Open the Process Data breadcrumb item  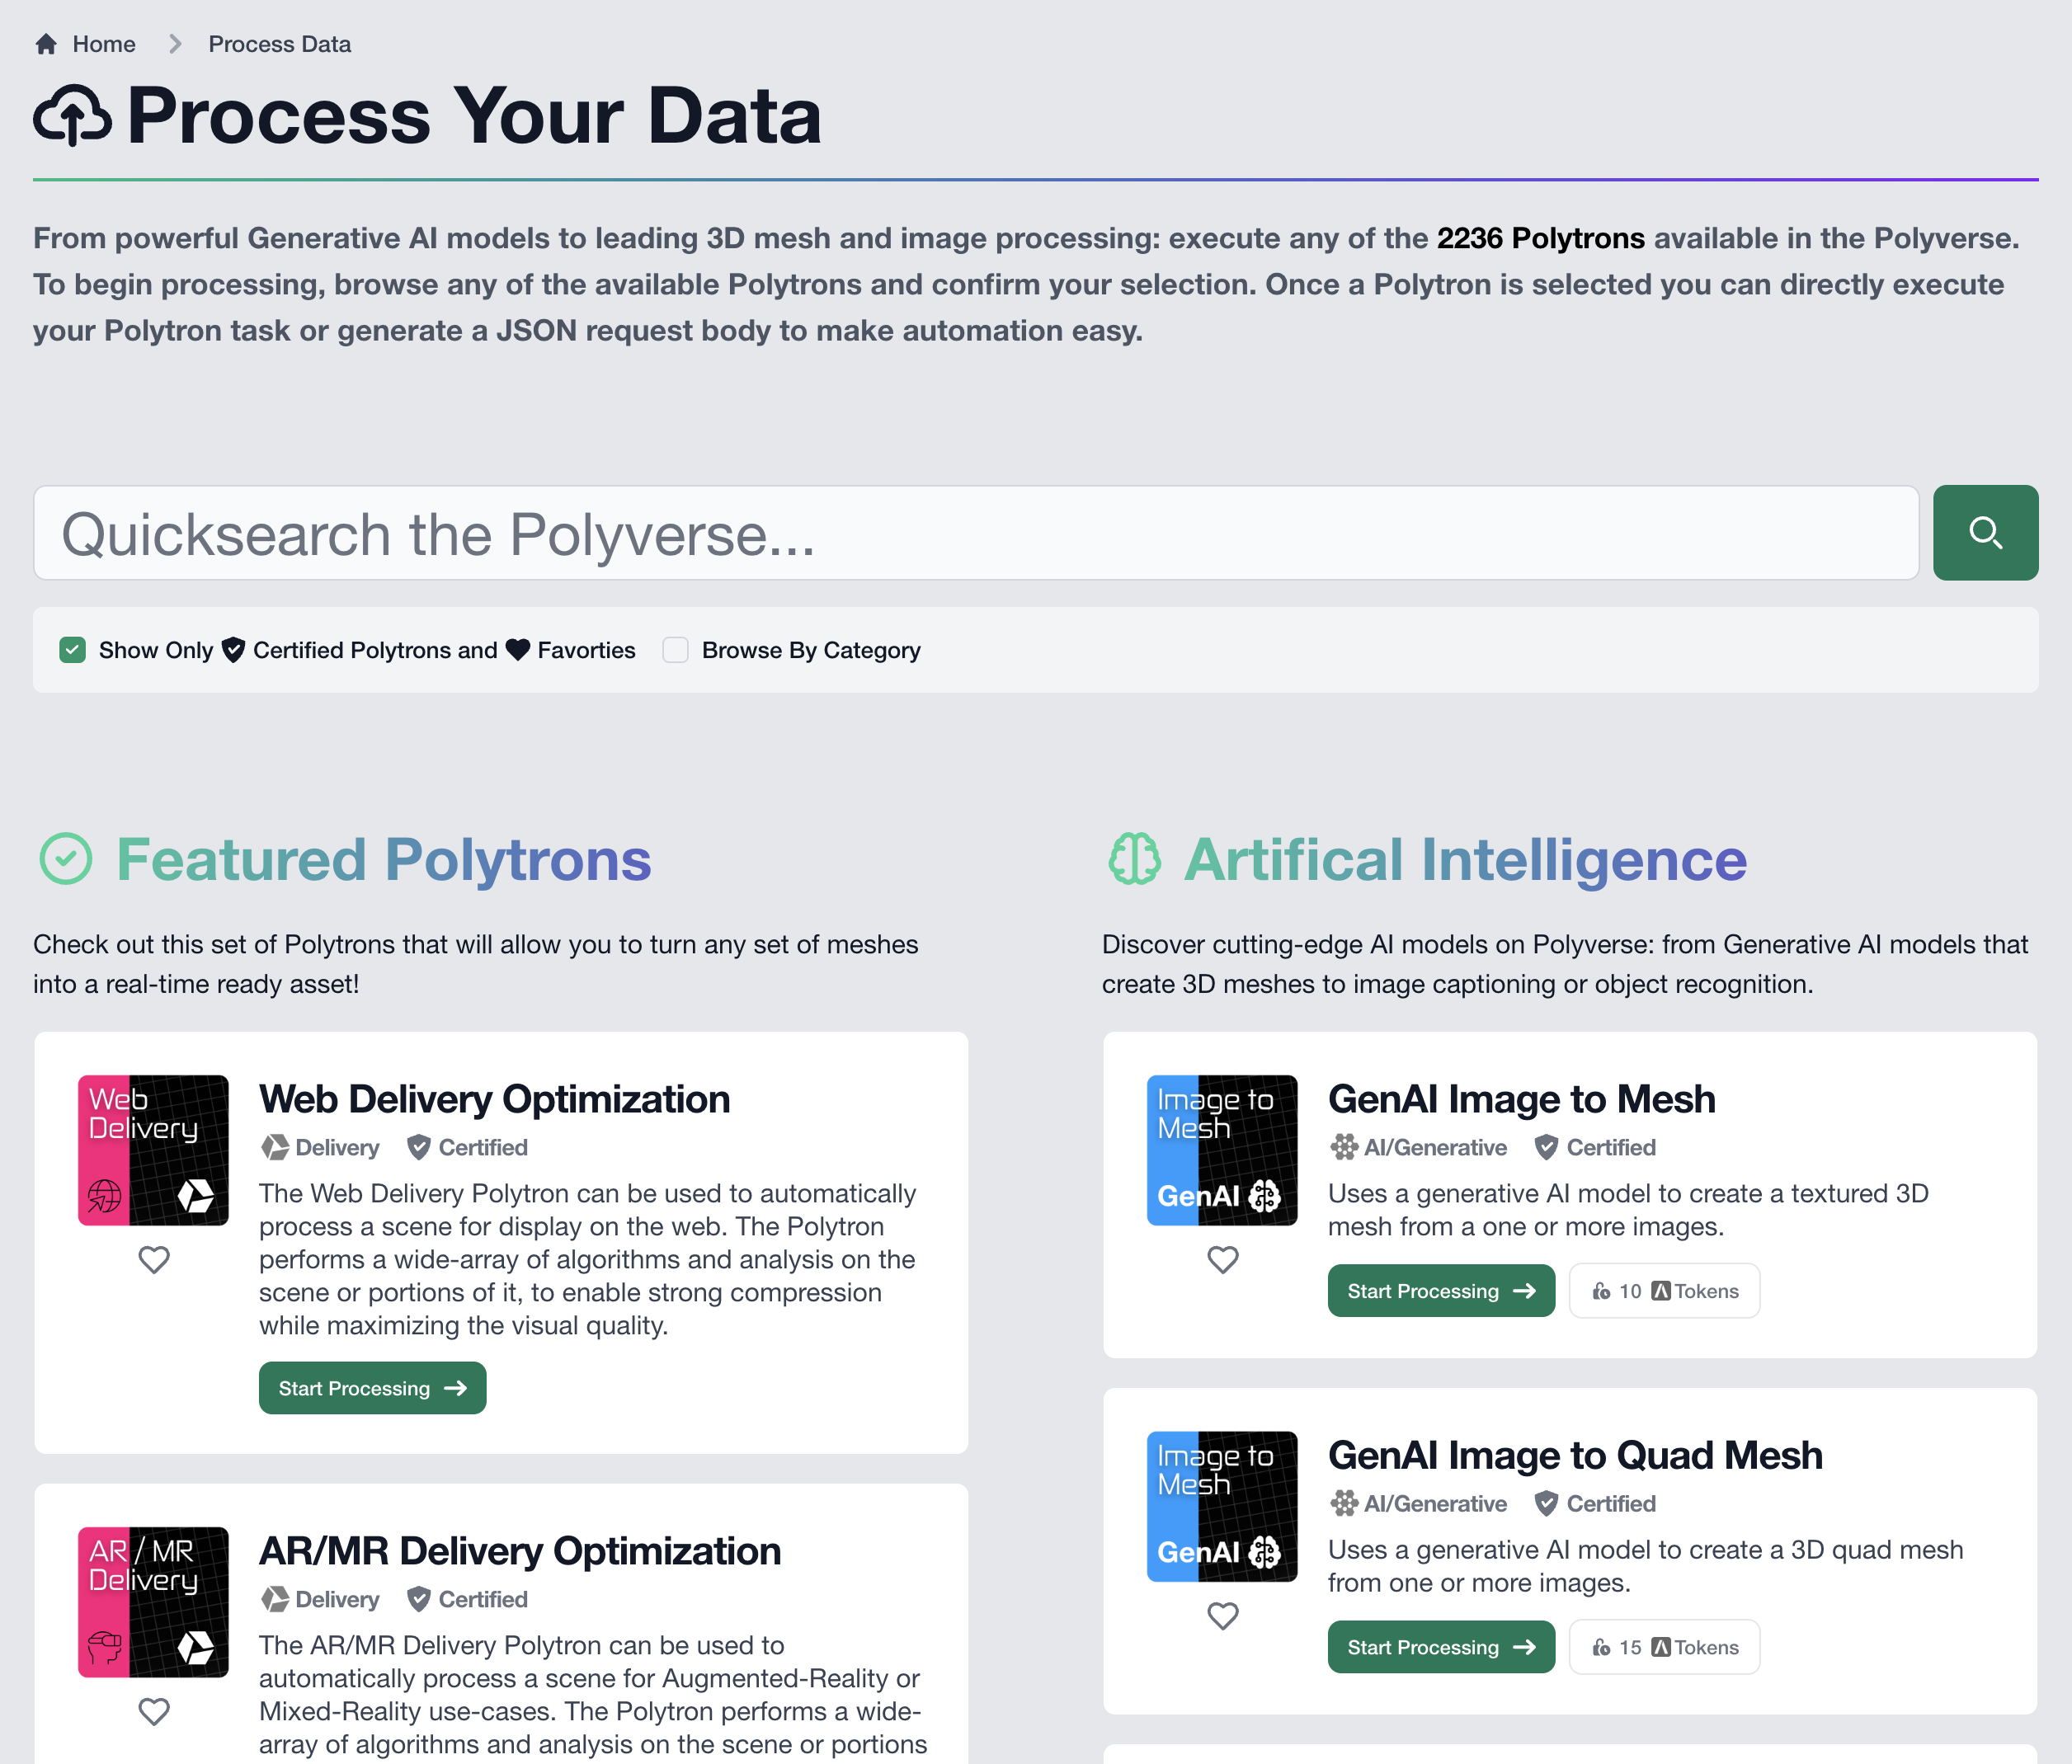(279, 43)
